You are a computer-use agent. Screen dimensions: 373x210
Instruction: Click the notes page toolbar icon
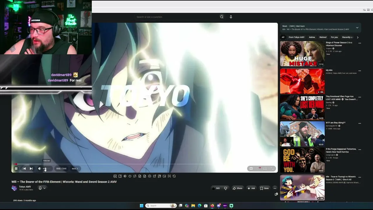120,176
